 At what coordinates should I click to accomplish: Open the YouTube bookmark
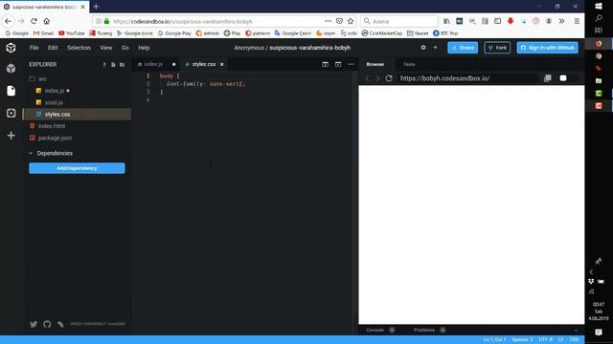click(x=72, y=33)
